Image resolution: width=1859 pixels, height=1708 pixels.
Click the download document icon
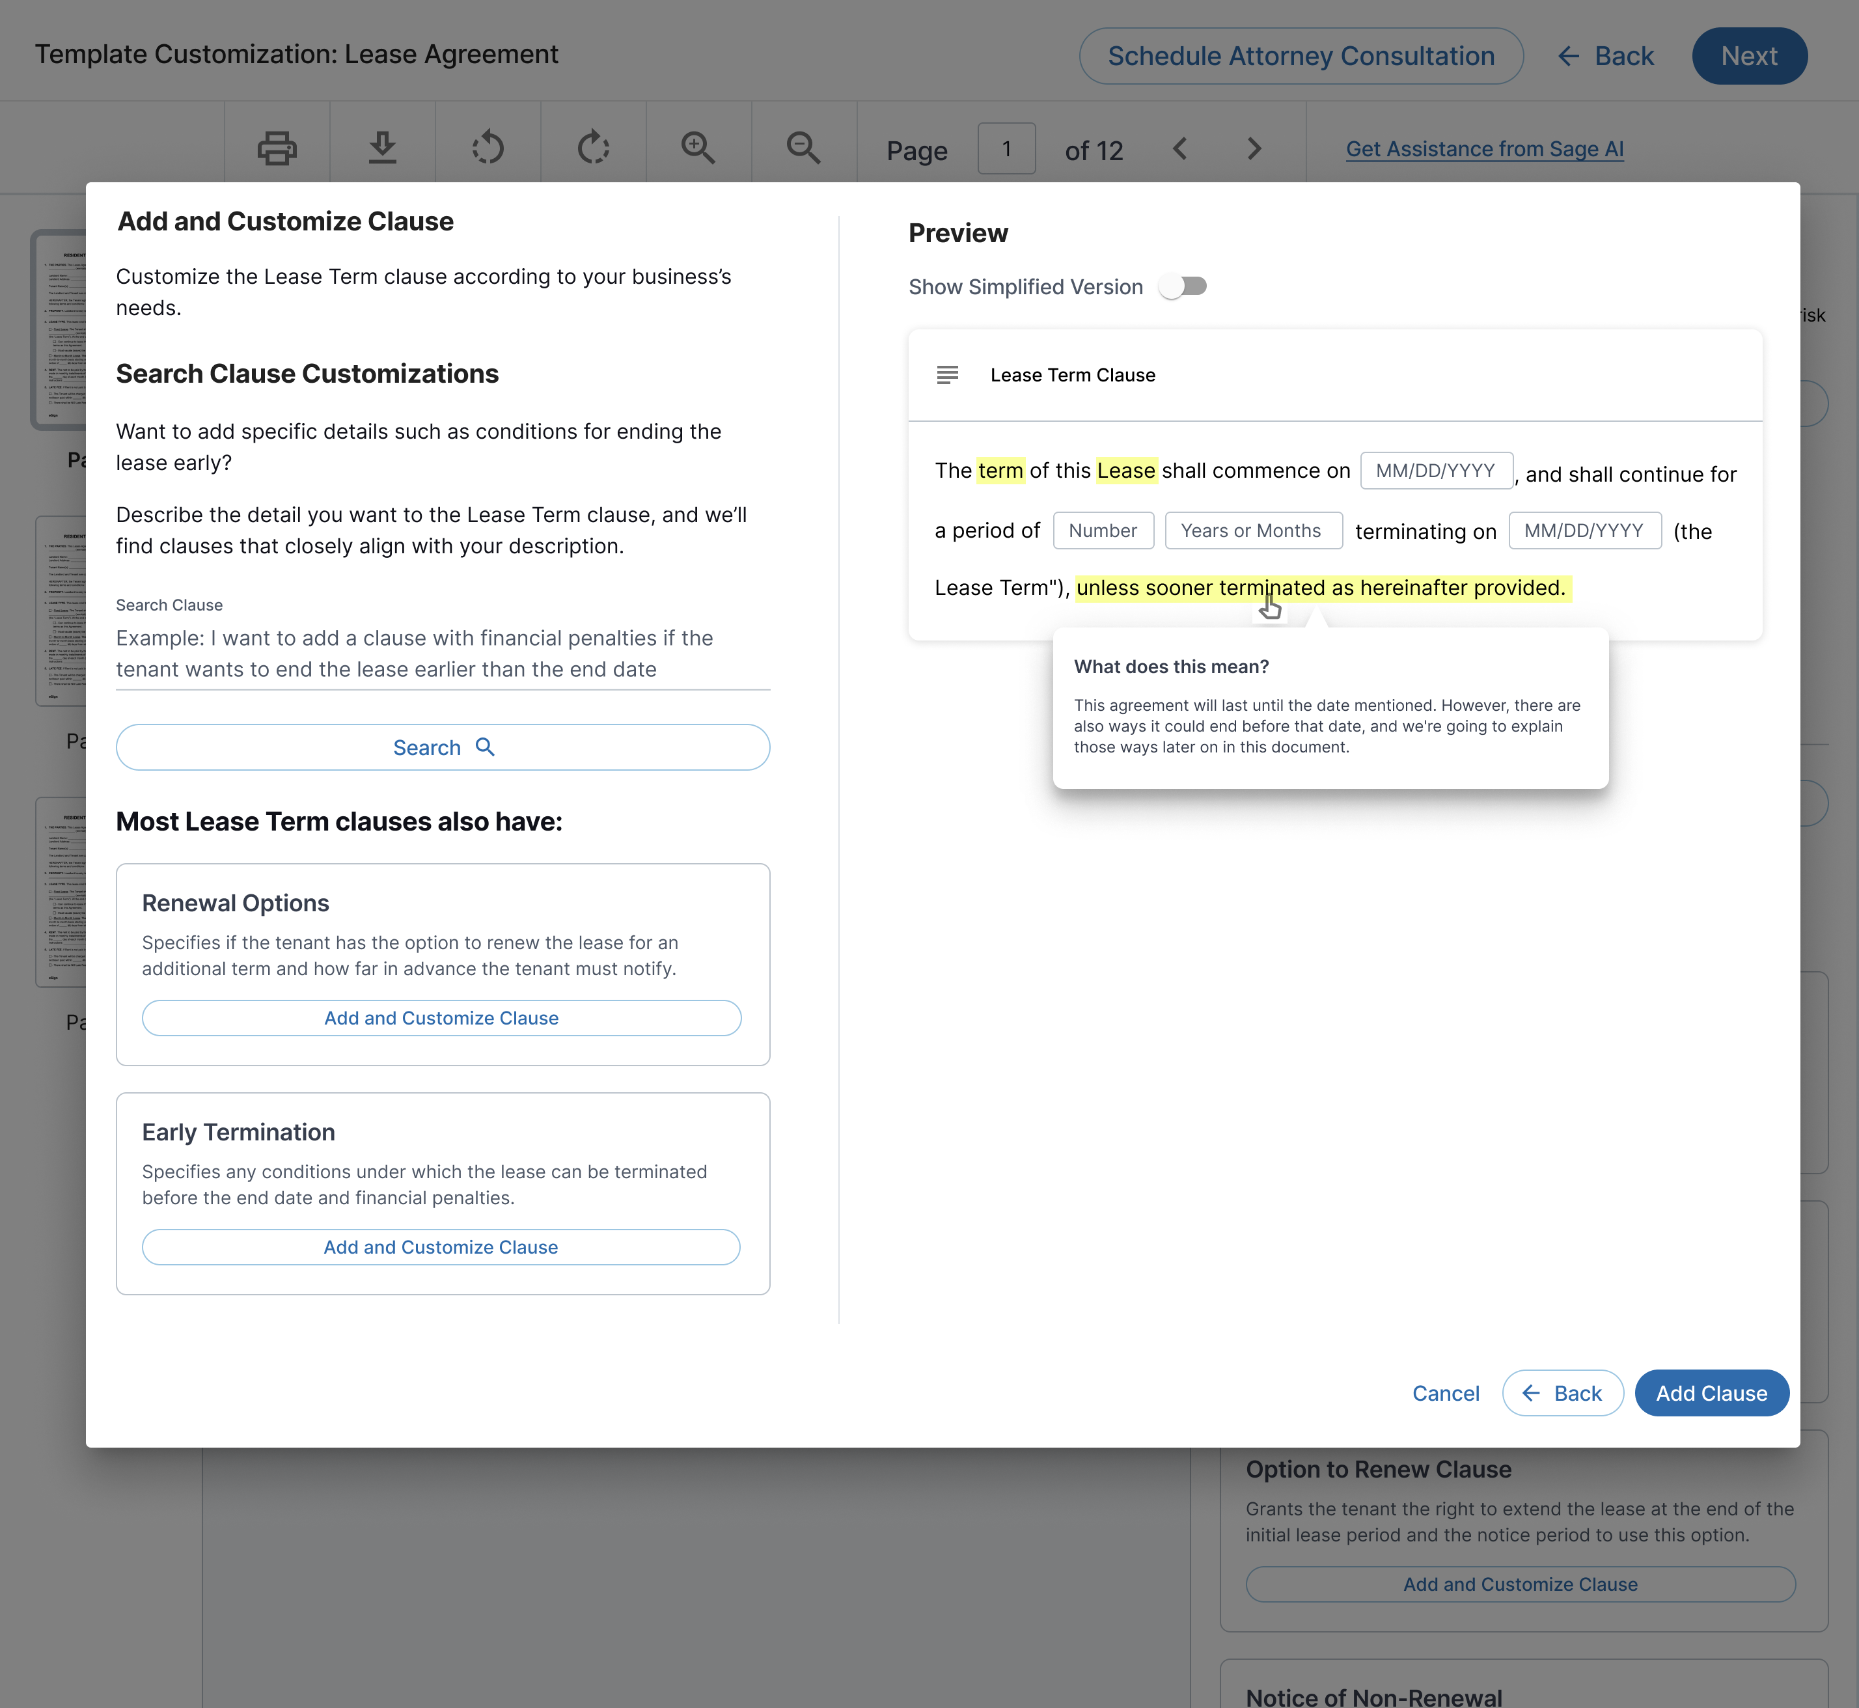tap(382, 148)
